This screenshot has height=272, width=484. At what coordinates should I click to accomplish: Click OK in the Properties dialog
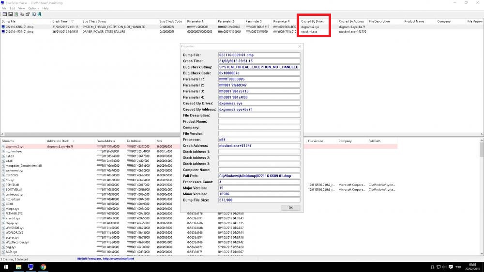click(x=290, y=208)
